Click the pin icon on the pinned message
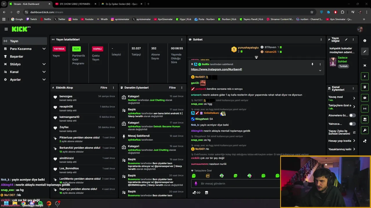Image resolution: width=371 pixels, height=208 pixels. [x=312, y=64]
